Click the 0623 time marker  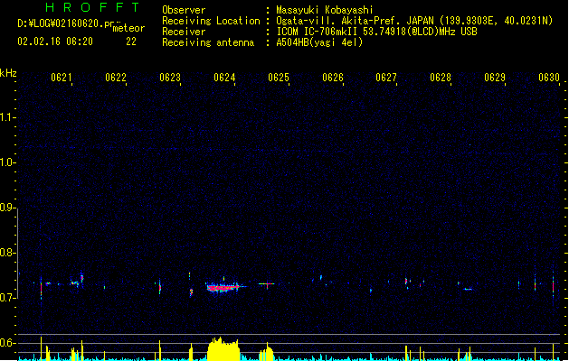coord(170,78)
